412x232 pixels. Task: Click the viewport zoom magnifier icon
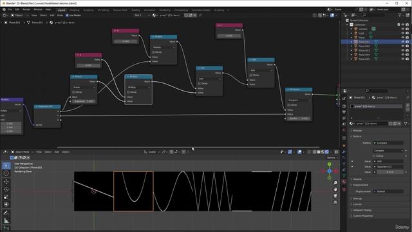(335, 182)
